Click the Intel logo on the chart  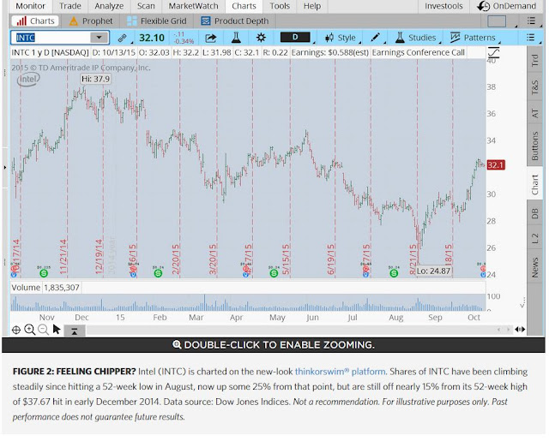pos(28,80)
